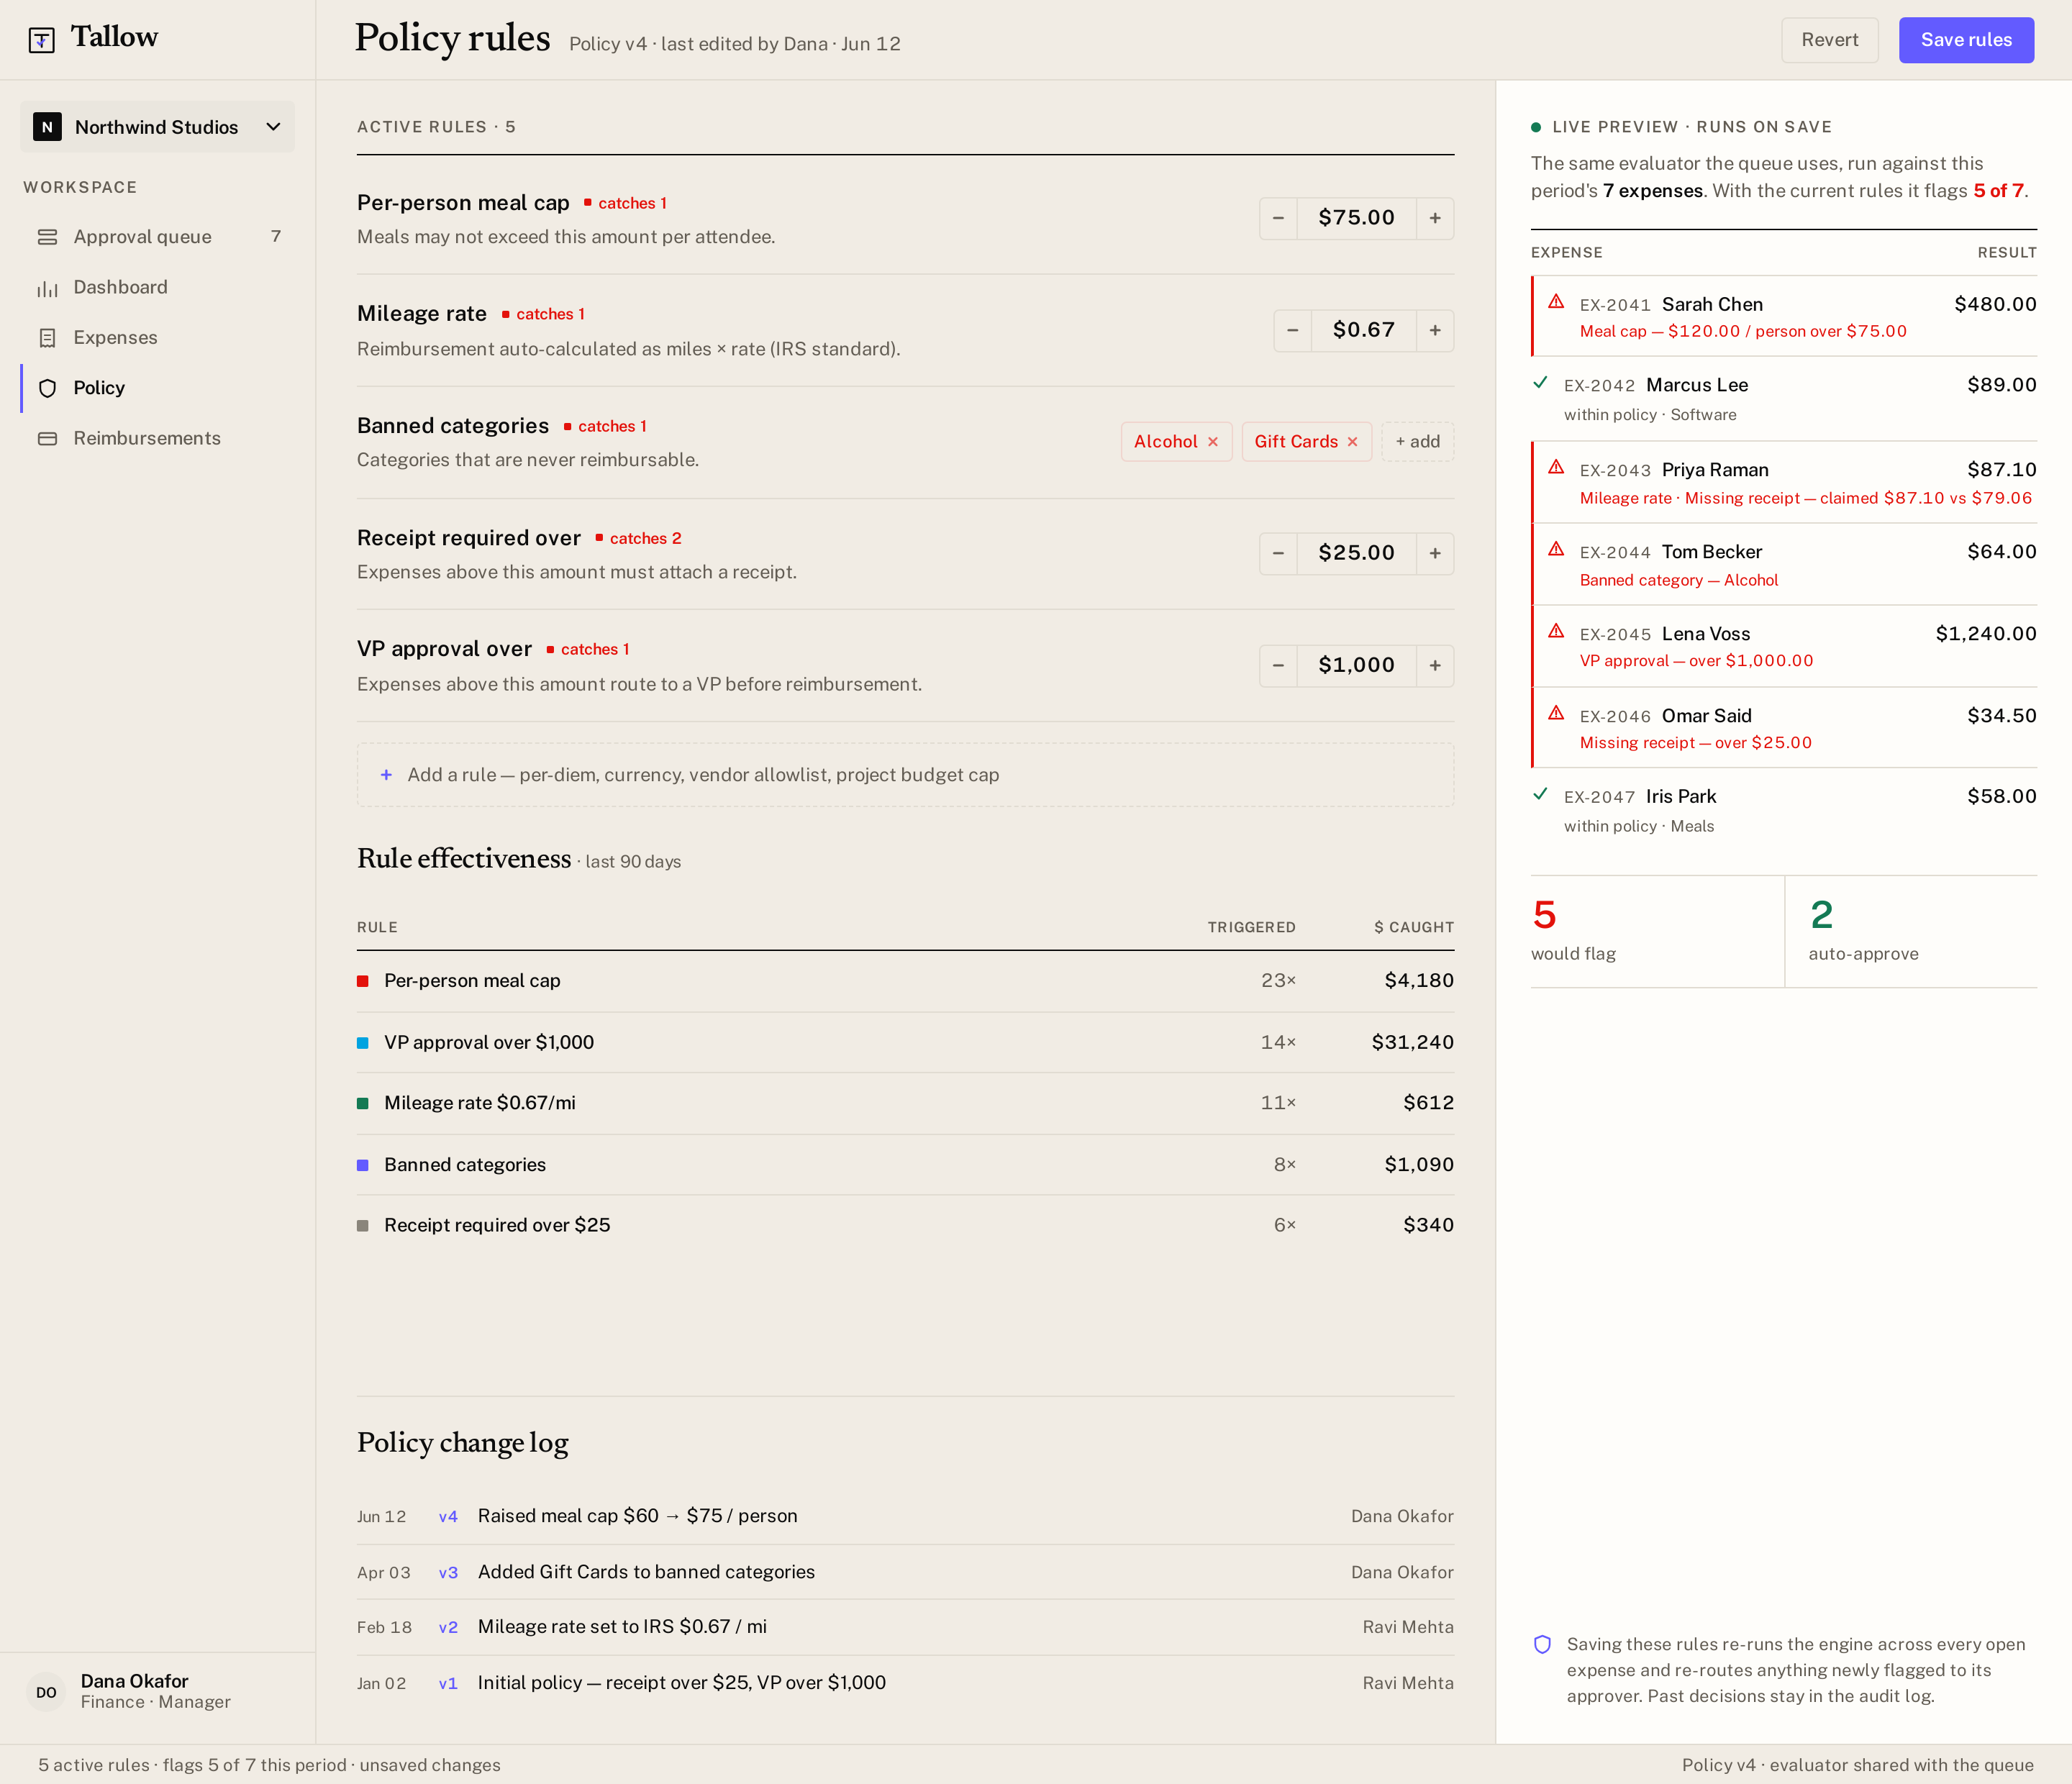
Task: Decrease the per-person meal cap
Action: (x=1278, y=218)
